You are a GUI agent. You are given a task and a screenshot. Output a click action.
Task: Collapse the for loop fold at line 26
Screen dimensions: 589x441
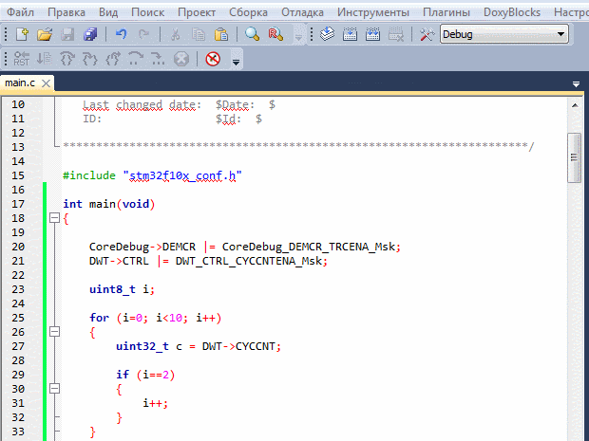[x=54, y=332]
